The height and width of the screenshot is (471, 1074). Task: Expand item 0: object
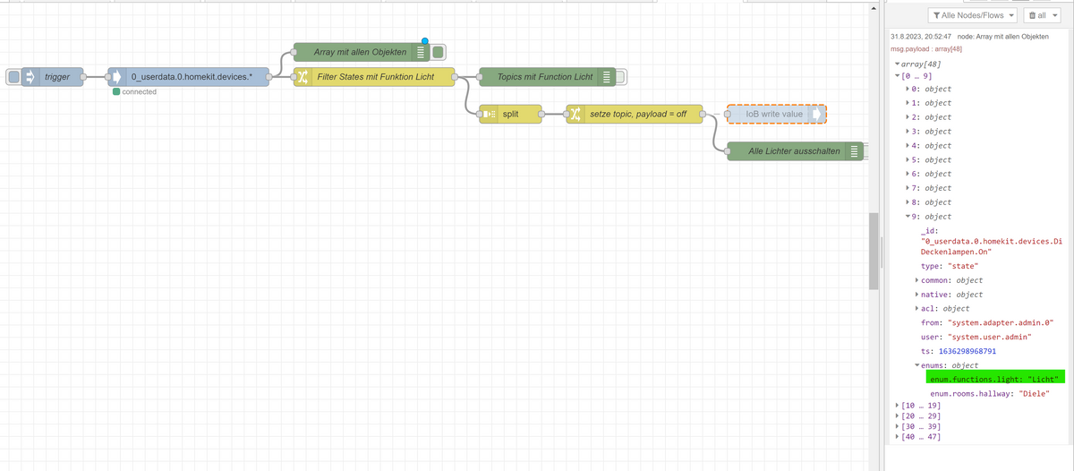pyautogui.click(x=908, y=90)
